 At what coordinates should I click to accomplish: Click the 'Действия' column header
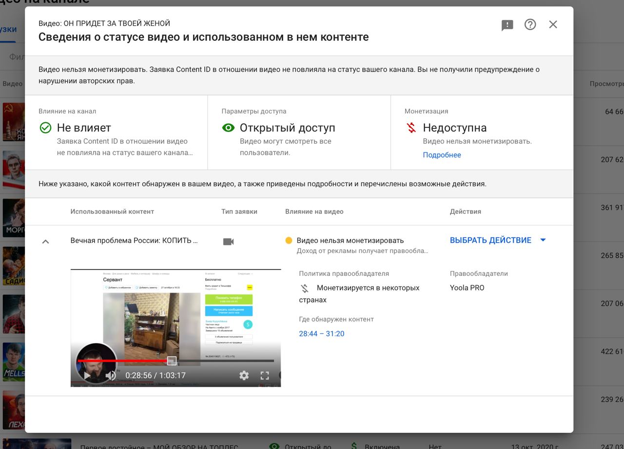coord(466,212)
